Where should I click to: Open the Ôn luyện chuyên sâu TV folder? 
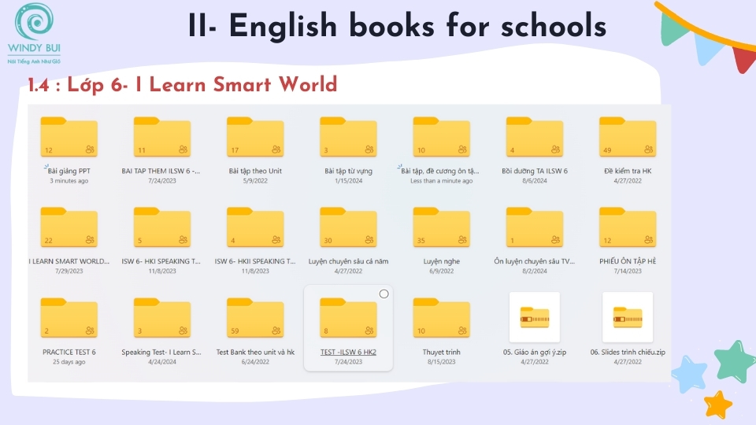[x=534, y=229]
